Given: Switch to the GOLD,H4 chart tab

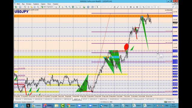Looking at the screenshot, I should [x=18, y=99].
